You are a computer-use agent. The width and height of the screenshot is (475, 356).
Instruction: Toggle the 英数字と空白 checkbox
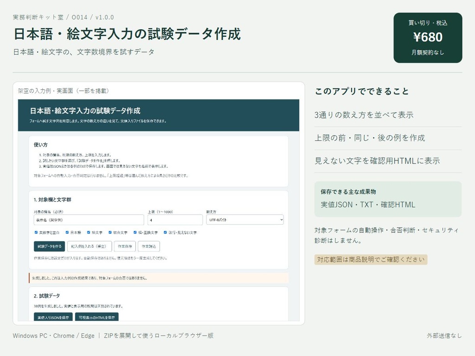point(36,233)
